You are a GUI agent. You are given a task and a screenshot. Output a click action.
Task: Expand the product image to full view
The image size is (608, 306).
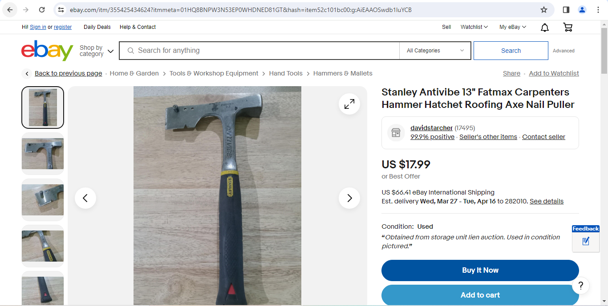click(349, 104)
